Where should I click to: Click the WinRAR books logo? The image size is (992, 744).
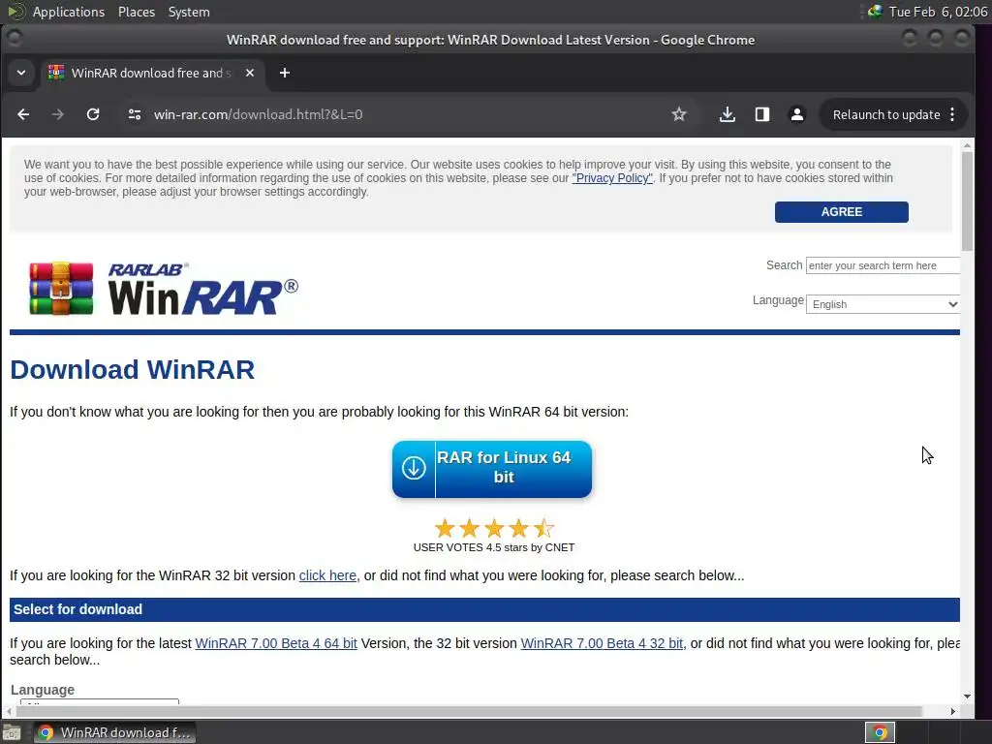[61, 289]
